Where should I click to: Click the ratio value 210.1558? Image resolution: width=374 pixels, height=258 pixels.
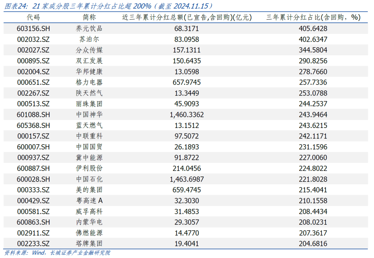click(313, 201)
